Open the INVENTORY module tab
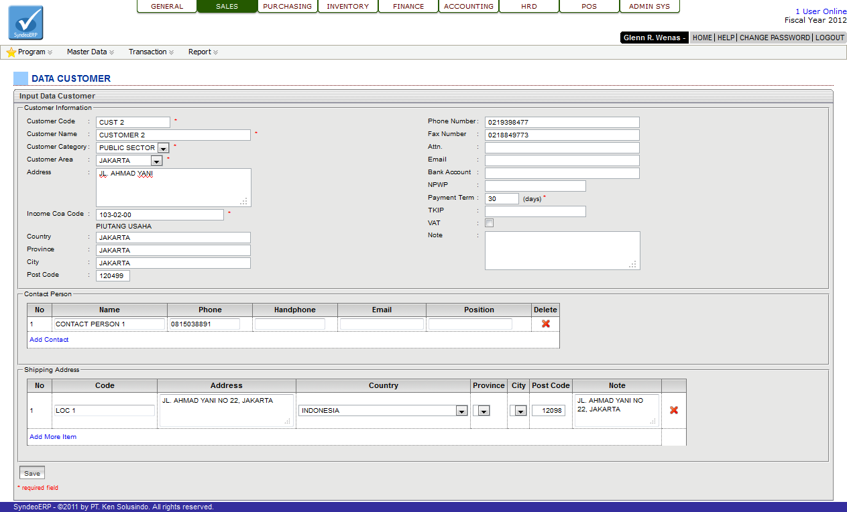The width and height of the screenshot is (847, 512). pos(347,7)
